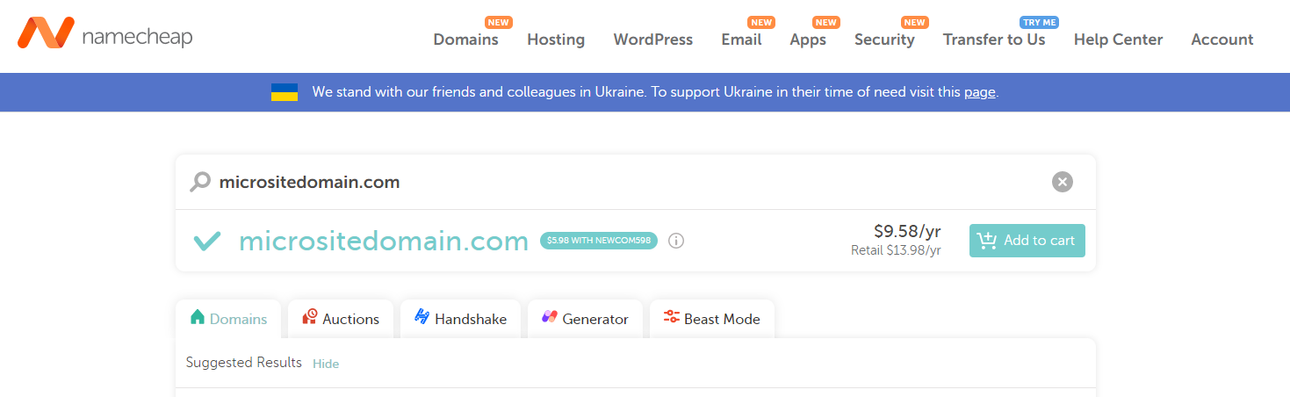Viewport: 1290px width, 397px height.
Task: Switch to the Auctions tab
Action: (x=341, y=319)
